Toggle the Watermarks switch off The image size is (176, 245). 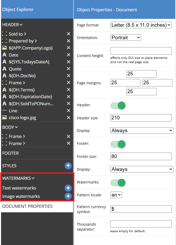118,182
